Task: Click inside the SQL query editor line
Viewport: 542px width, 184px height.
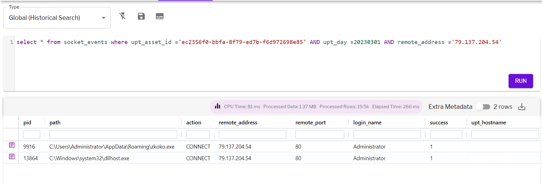Action: (259, 42)
